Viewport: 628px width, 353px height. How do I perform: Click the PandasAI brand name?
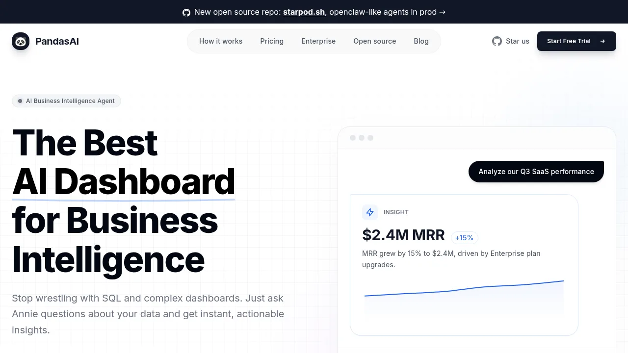click(57, 41)
